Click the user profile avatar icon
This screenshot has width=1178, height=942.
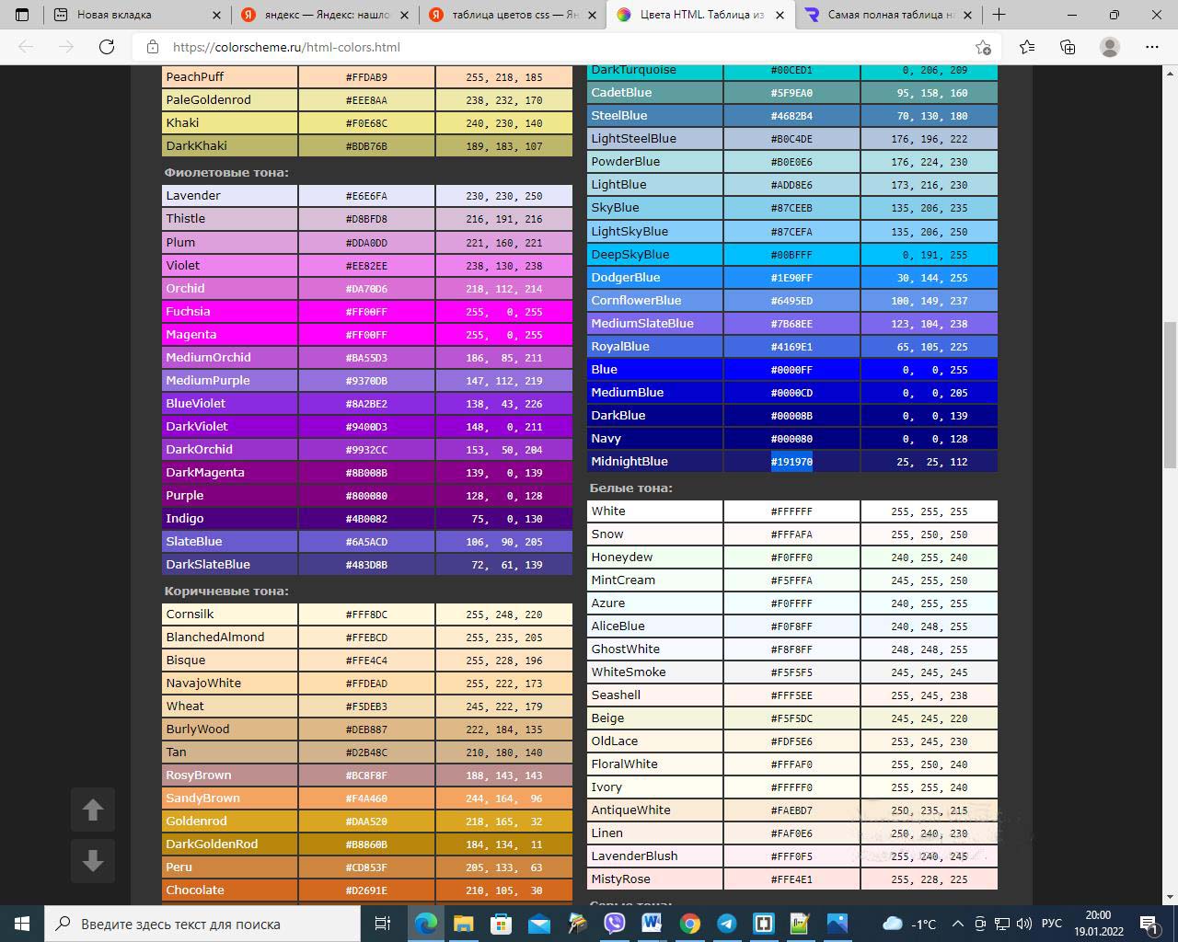click(x=1110, y=47)
